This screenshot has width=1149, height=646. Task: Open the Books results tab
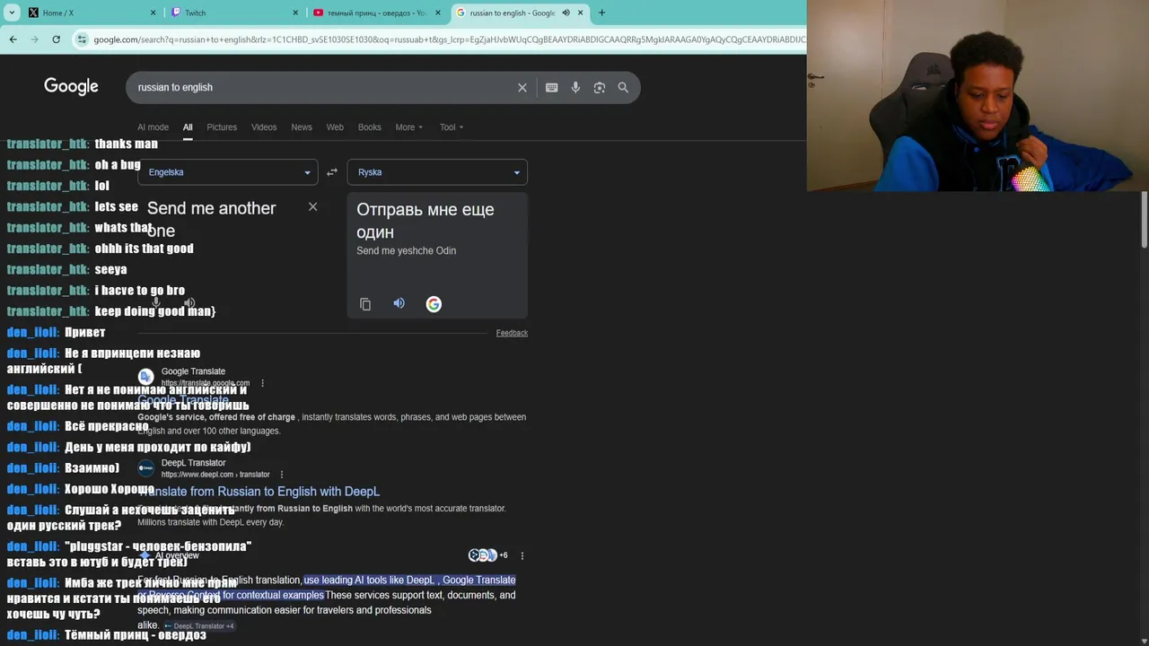pos(370,127)
